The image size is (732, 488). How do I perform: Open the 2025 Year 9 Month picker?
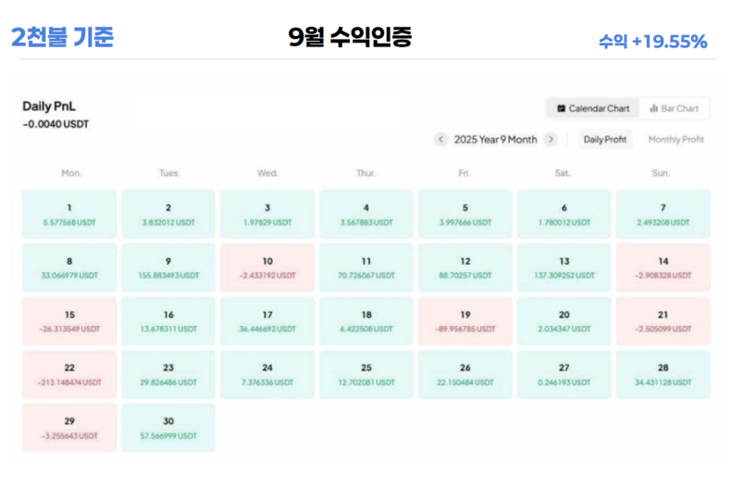(495, 140)
